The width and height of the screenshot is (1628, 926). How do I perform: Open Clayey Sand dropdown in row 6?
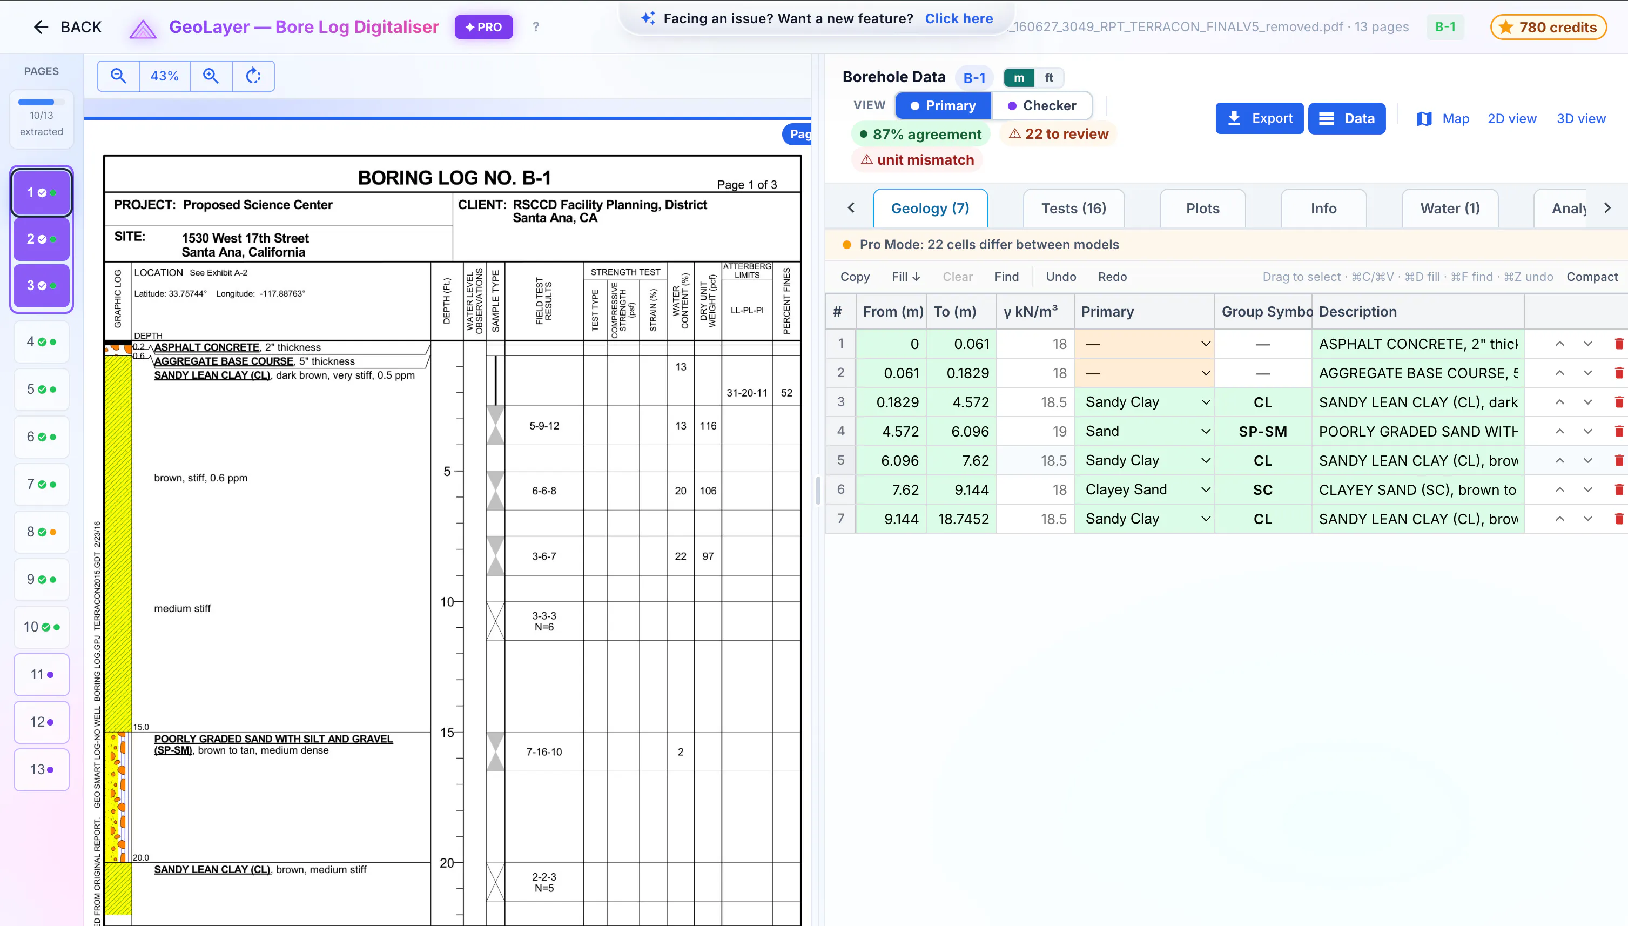[1144, 489]
